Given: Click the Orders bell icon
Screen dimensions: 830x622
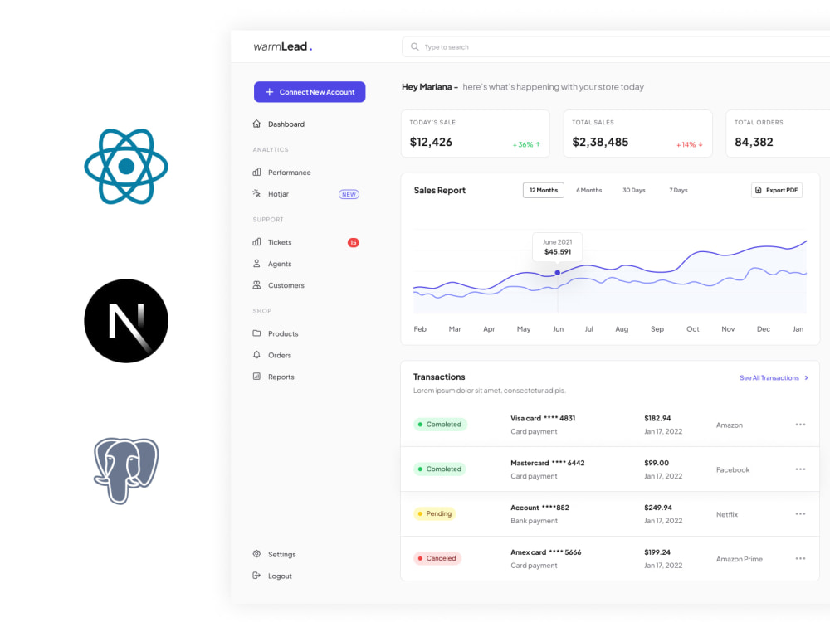Looking at the screenshot, I should click(256, 355).
